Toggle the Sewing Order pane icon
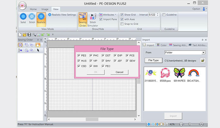220x128 pixels. (83, 20)
